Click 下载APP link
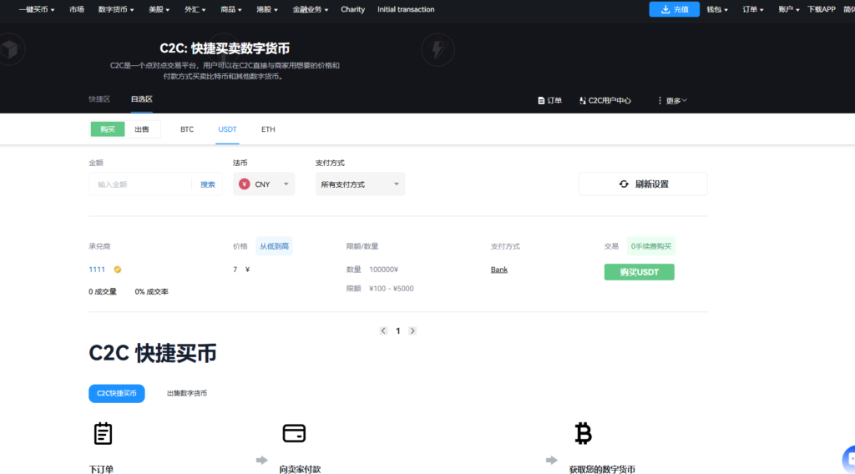 (x=822, y=9)
